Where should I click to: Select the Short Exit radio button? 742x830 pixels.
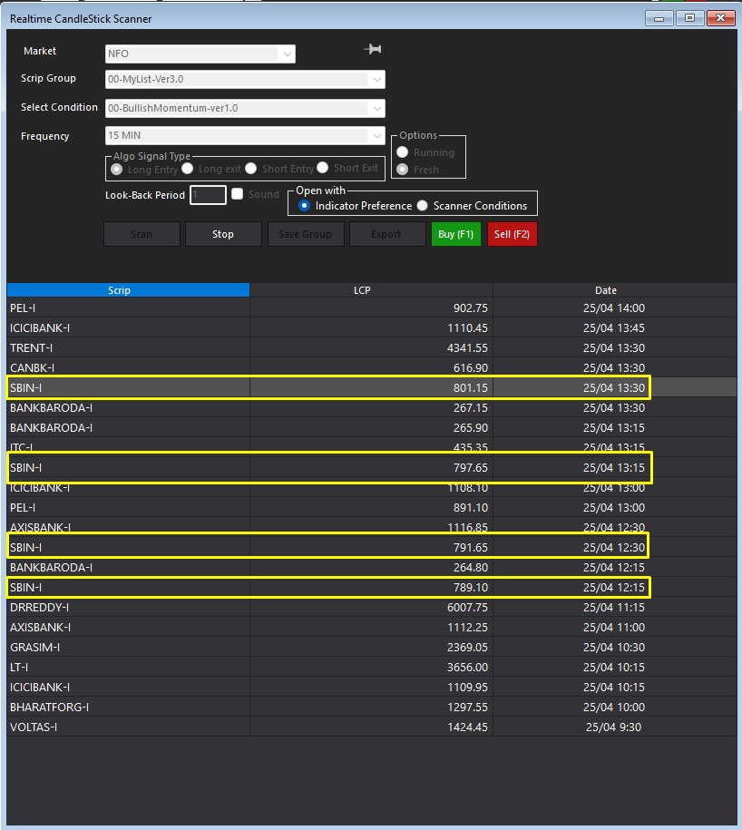(322, 168)
